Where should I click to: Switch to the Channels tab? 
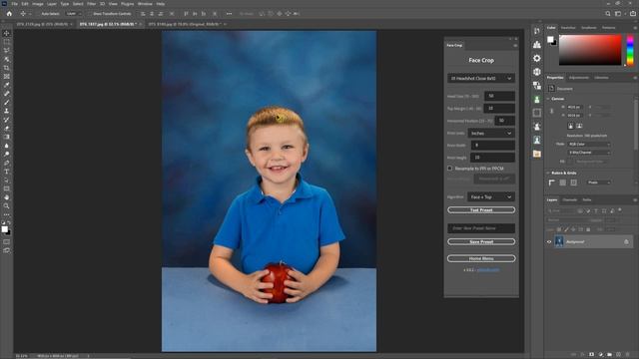pyautogui.click(x=569, y=199)
